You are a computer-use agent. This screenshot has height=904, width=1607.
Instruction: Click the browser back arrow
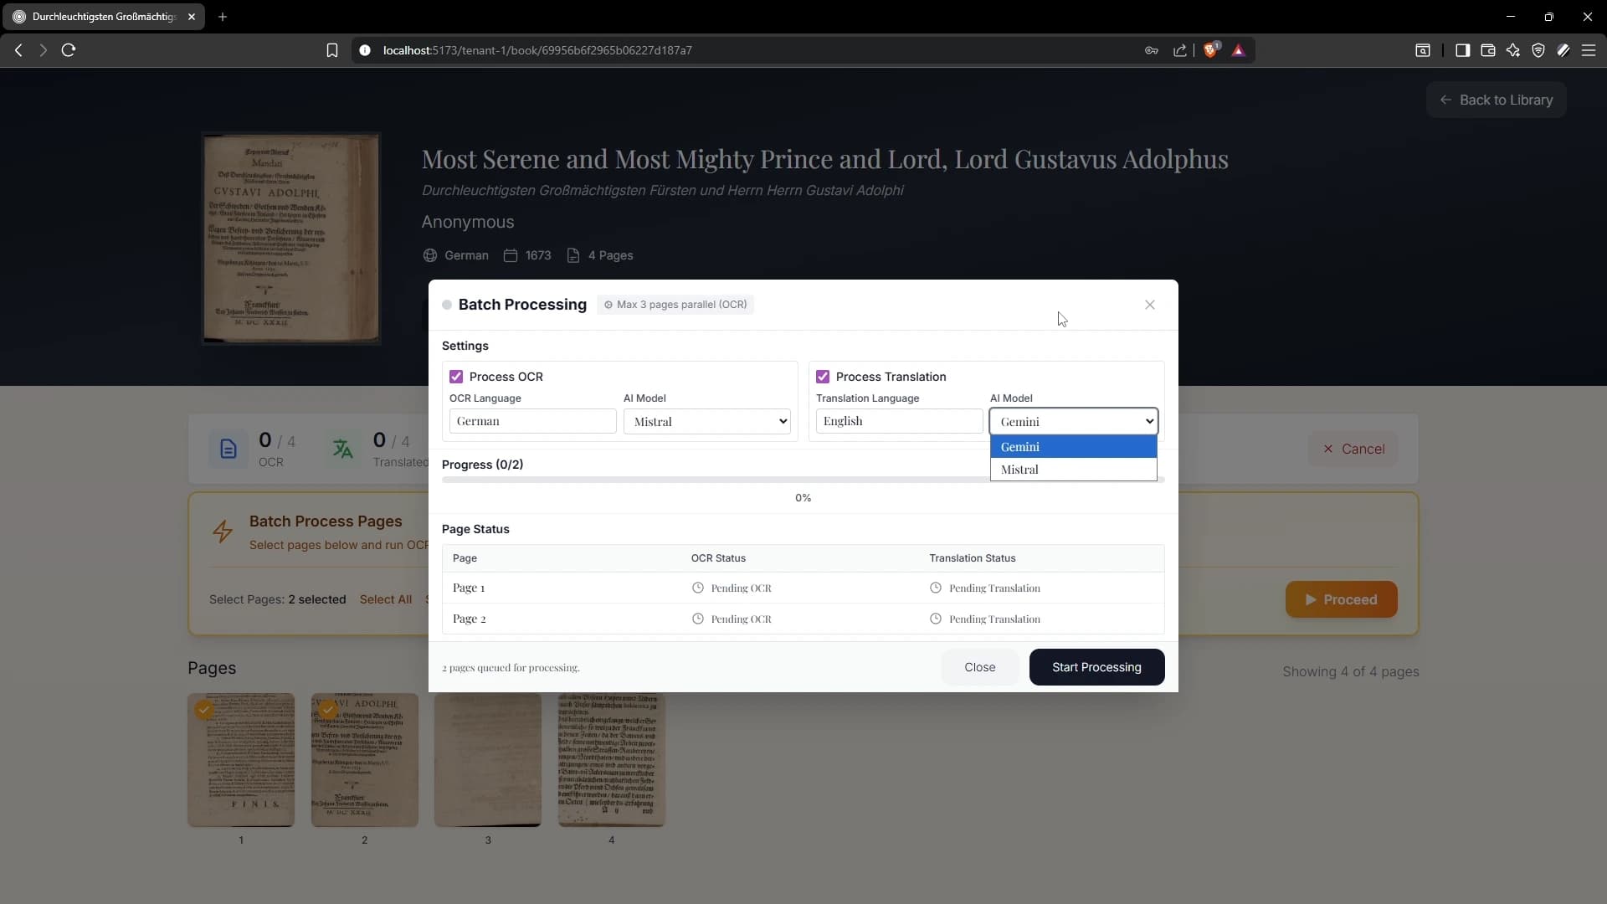click(18, 50)
